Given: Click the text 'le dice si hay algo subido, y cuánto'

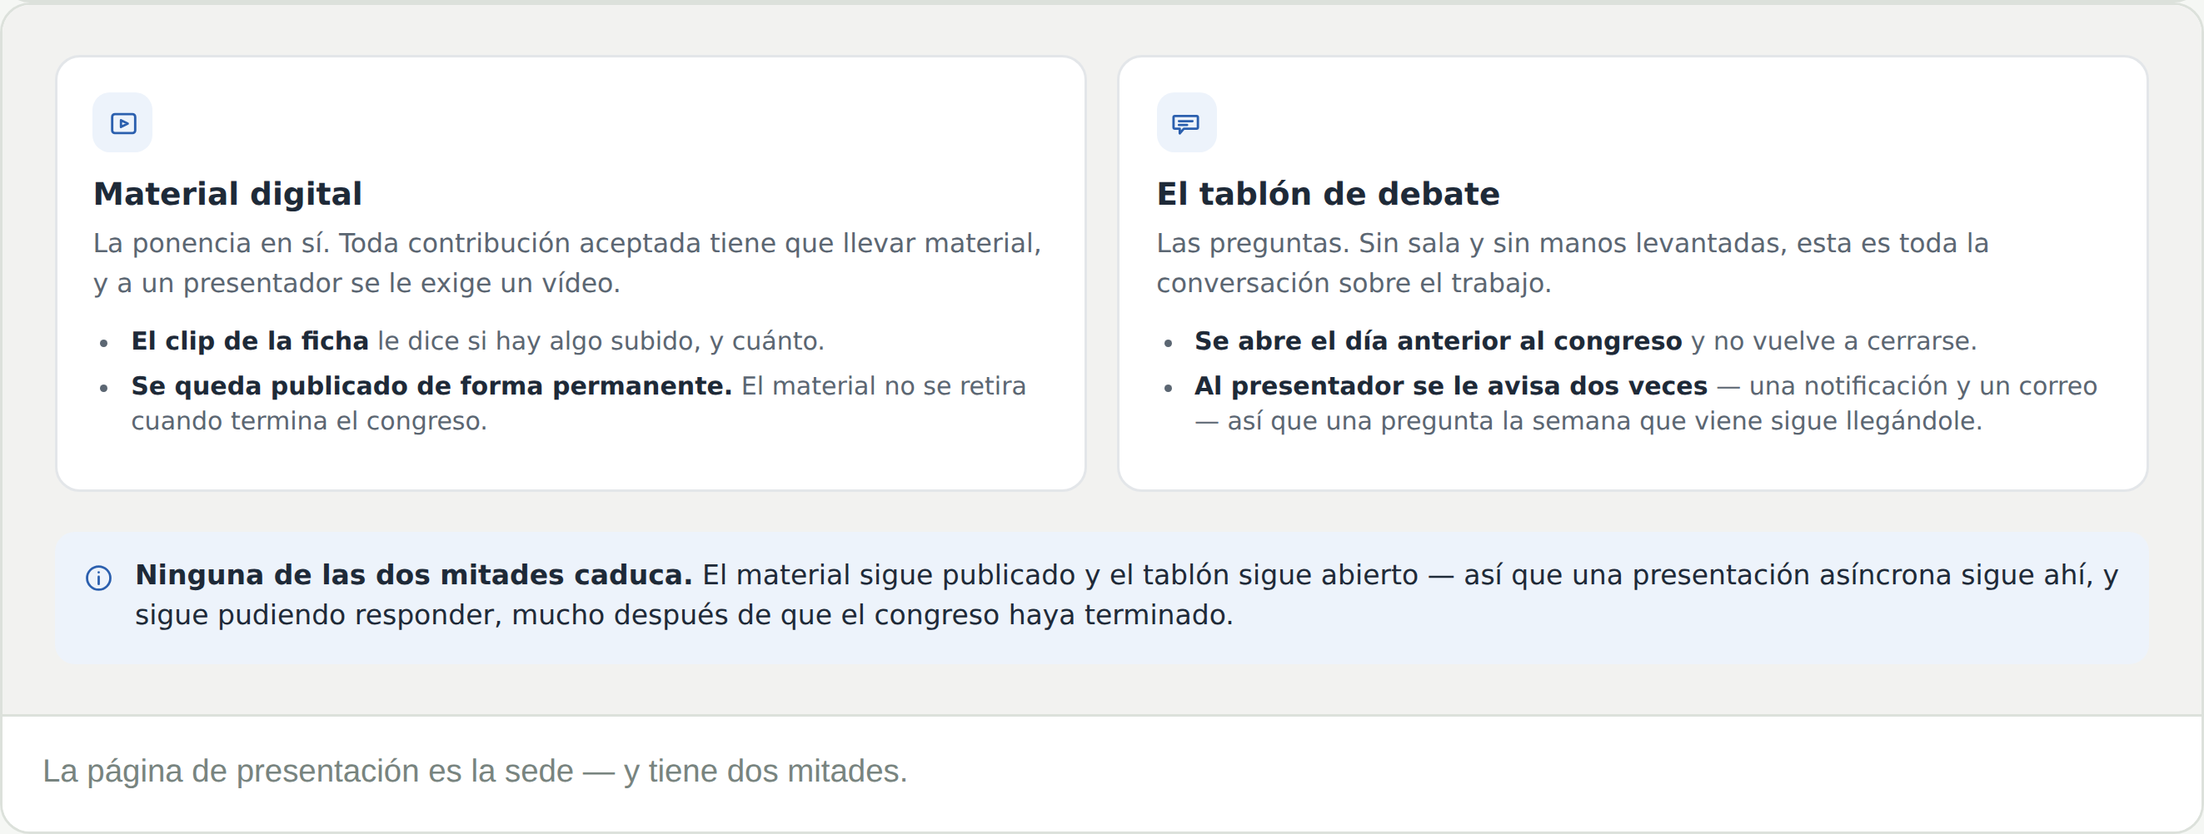Looking at the screenshot, I should pos(601,341).
